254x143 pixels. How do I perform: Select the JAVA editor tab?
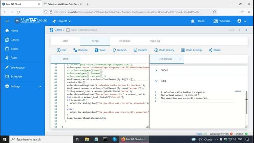[65, 59]
